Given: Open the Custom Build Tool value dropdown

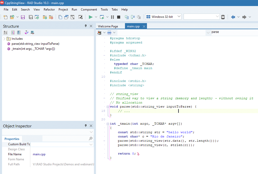Looking at the screenshot, I should pyautogui.click(x=91, y=144).
